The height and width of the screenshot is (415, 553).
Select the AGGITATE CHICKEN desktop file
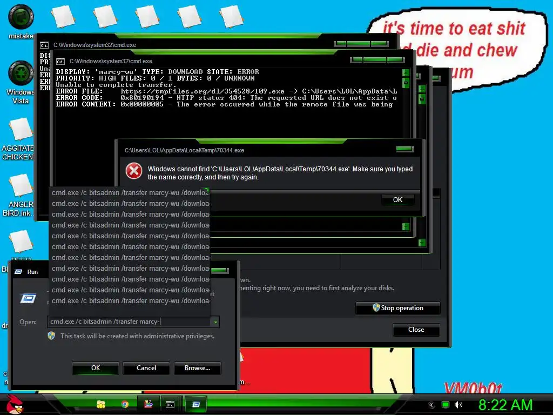click(18, 138)
